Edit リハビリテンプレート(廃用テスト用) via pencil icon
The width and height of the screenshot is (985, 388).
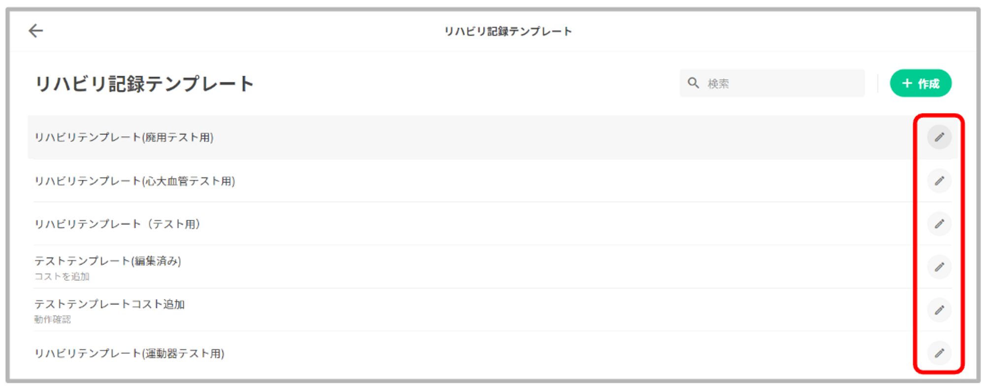tap(939, 137)
